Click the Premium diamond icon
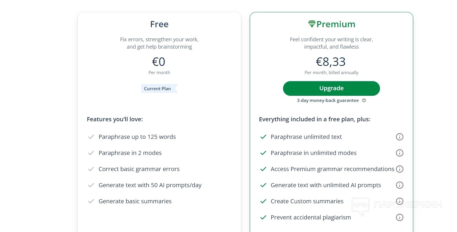 tap(312, 24)
